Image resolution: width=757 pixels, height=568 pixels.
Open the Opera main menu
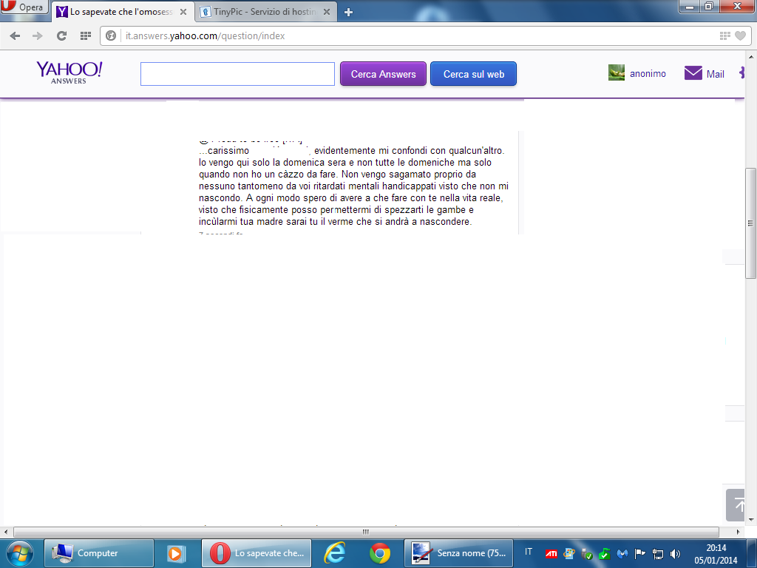pos(23,7)
